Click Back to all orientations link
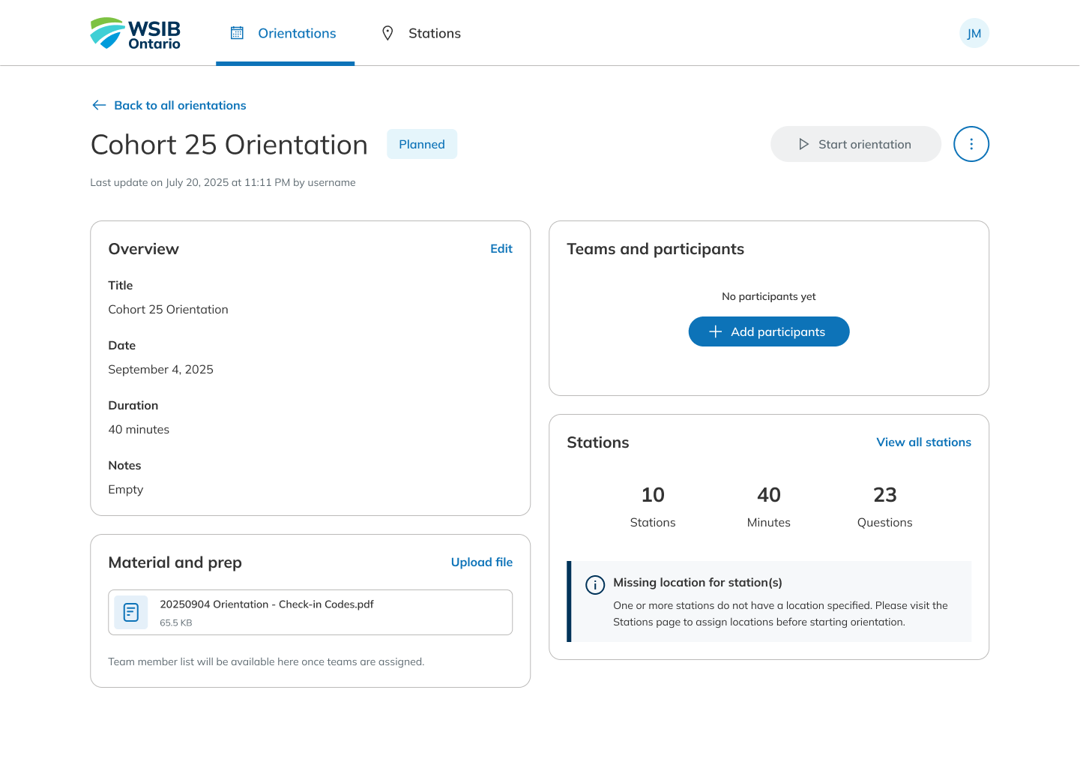1080x768 pixels. click(x=180, y=105)
